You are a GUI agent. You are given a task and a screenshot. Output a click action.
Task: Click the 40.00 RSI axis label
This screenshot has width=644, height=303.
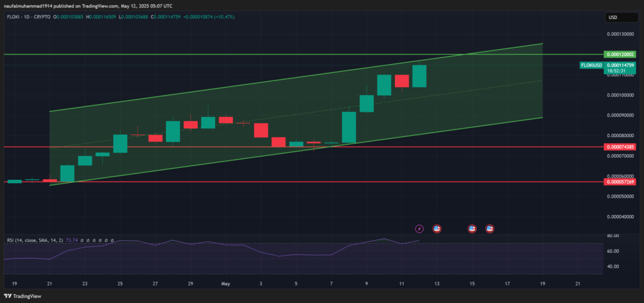tap(613, 267)
